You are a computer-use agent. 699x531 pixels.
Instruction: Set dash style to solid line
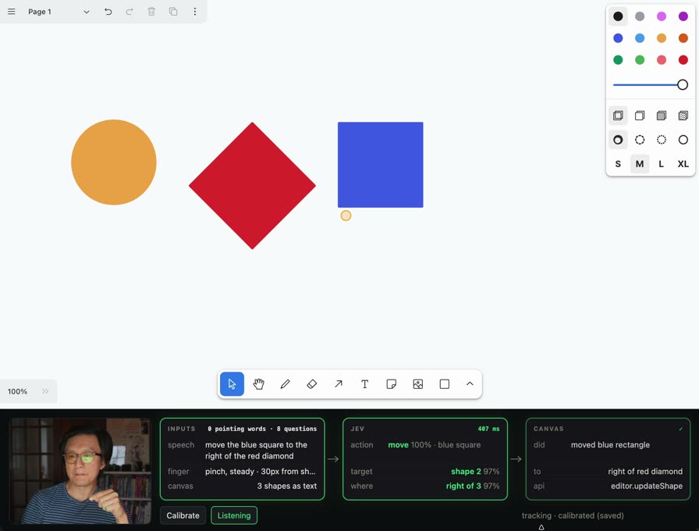tap(683, 140)
